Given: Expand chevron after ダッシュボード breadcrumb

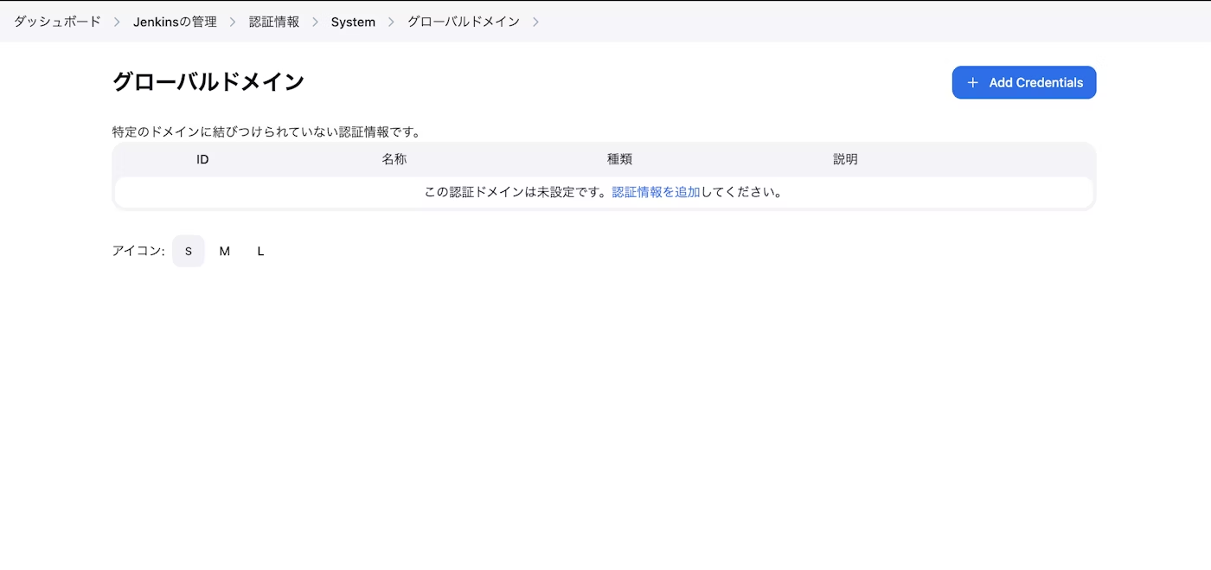Looking at the screenshot, I should (x=118, y=22).
